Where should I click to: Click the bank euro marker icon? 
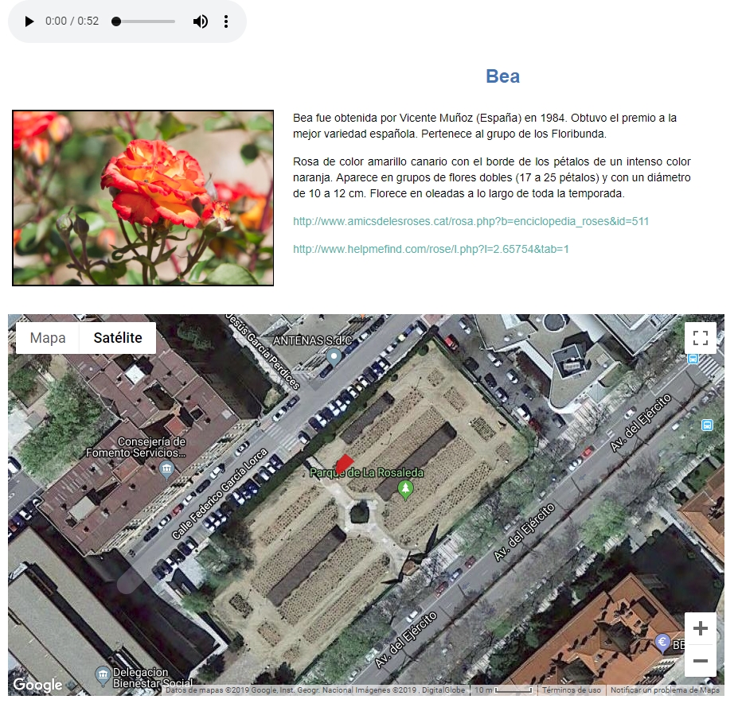tap(661, 643)
